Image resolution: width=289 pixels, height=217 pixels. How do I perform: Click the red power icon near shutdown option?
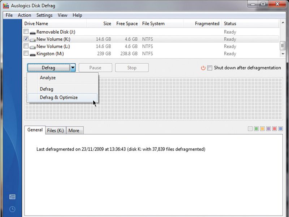[x=202, y=68]
